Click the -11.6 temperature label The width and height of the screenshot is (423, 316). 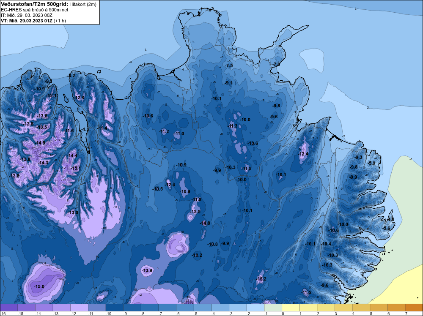pos(69,131)
